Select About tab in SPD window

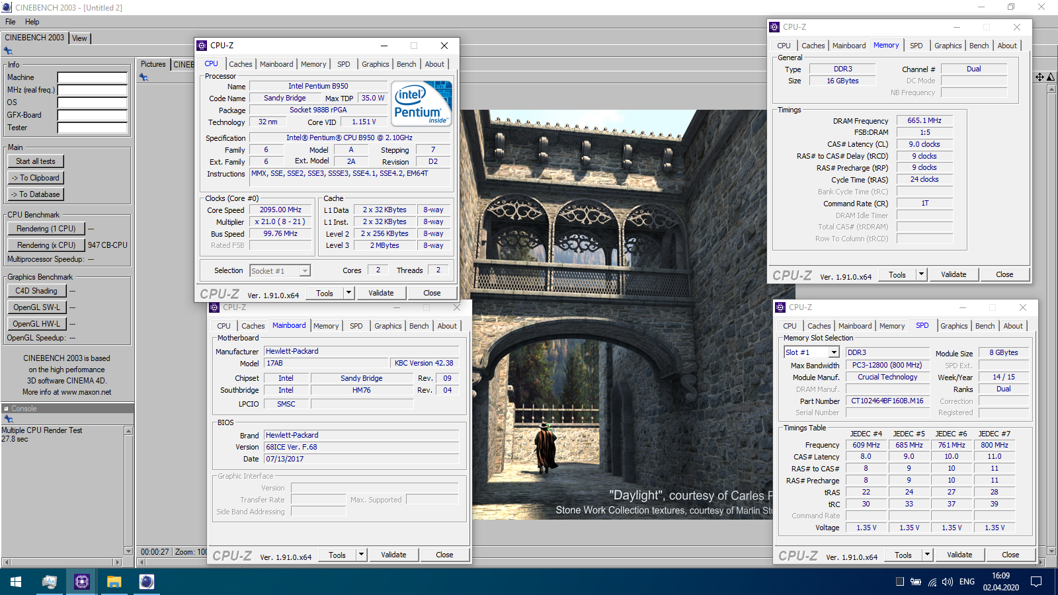[1013, 326]
